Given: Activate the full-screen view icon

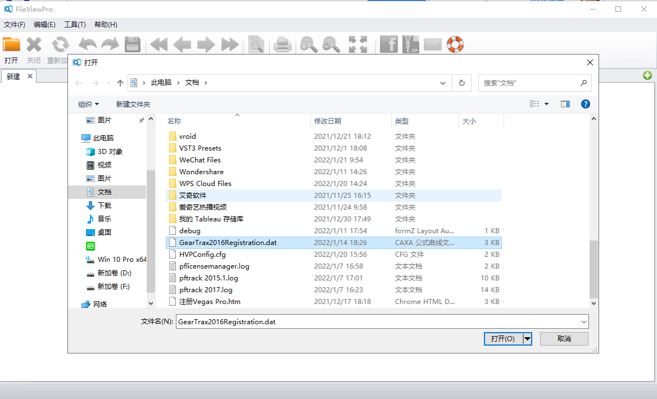Looking at the screenshot, I should pos(357,44).
